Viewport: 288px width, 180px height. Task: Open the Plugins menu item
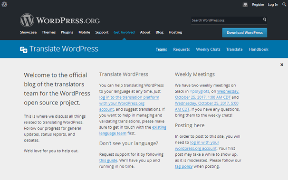pyautogui.click(x=67, y=32)
